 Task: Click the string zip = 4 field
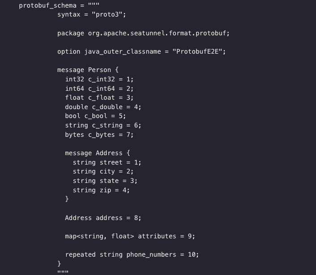pyautogui.click(x=101, y=190)
